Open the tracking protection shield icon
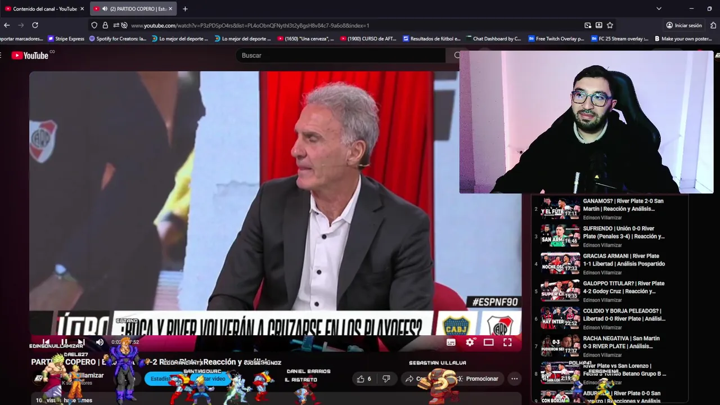 pos(94,25)
